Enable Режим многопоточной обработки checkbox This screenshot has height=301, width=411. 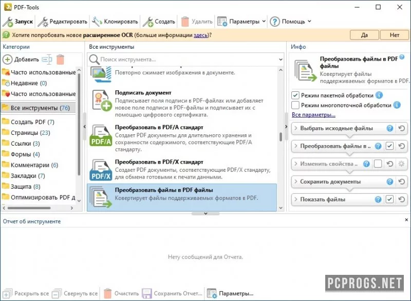[x=295, y=105]
